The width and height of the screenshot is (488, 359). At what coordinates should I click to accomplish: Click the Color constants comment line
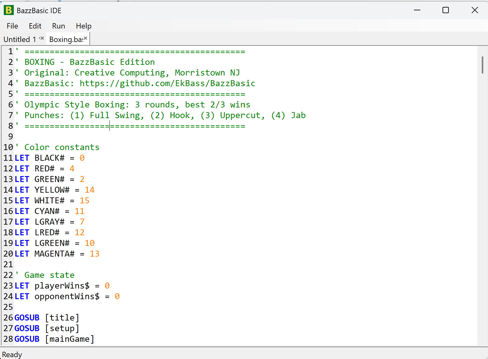(61, 147)
